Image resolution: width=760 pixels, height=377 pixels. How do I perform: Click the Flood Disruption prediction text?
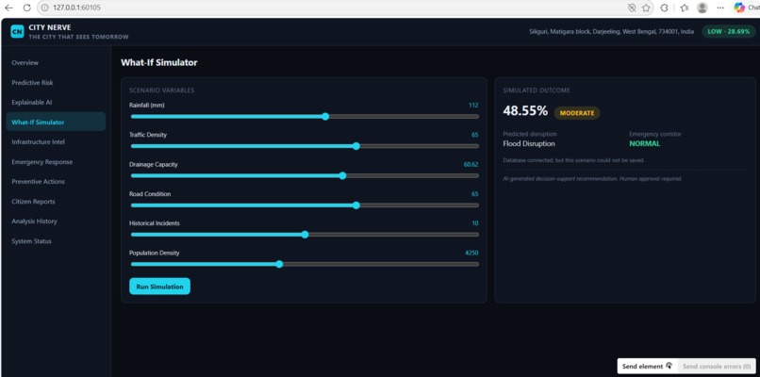(529, 144)
